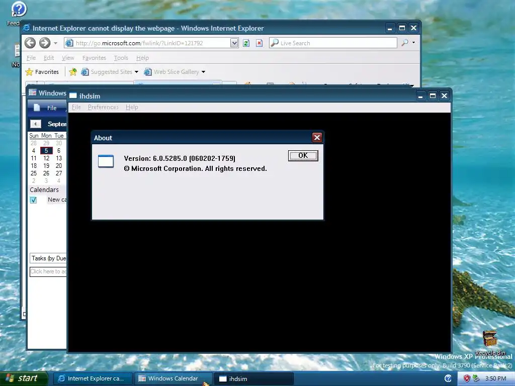Select date 18 in calendar
Screen dimensions: 515x386
(34, 166)
